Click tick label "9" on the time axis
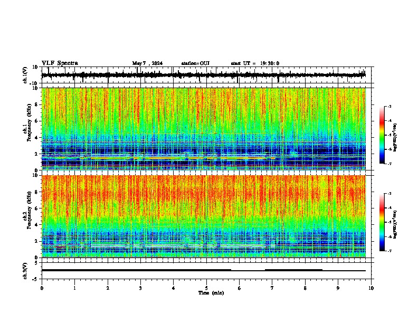 338,288
